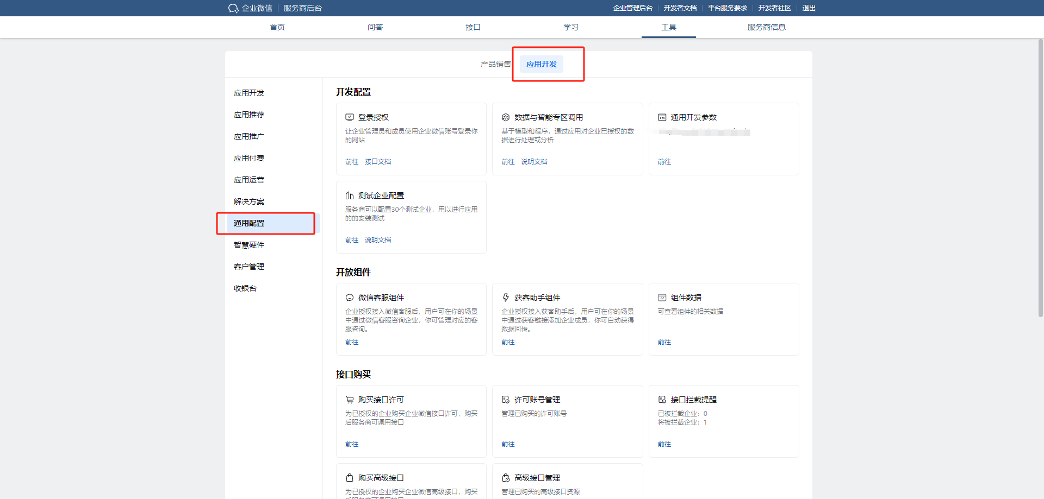Screen dimensions: 1044x499
Task: Click the 通用开发参数 icon
Action: tap(662, 117)
